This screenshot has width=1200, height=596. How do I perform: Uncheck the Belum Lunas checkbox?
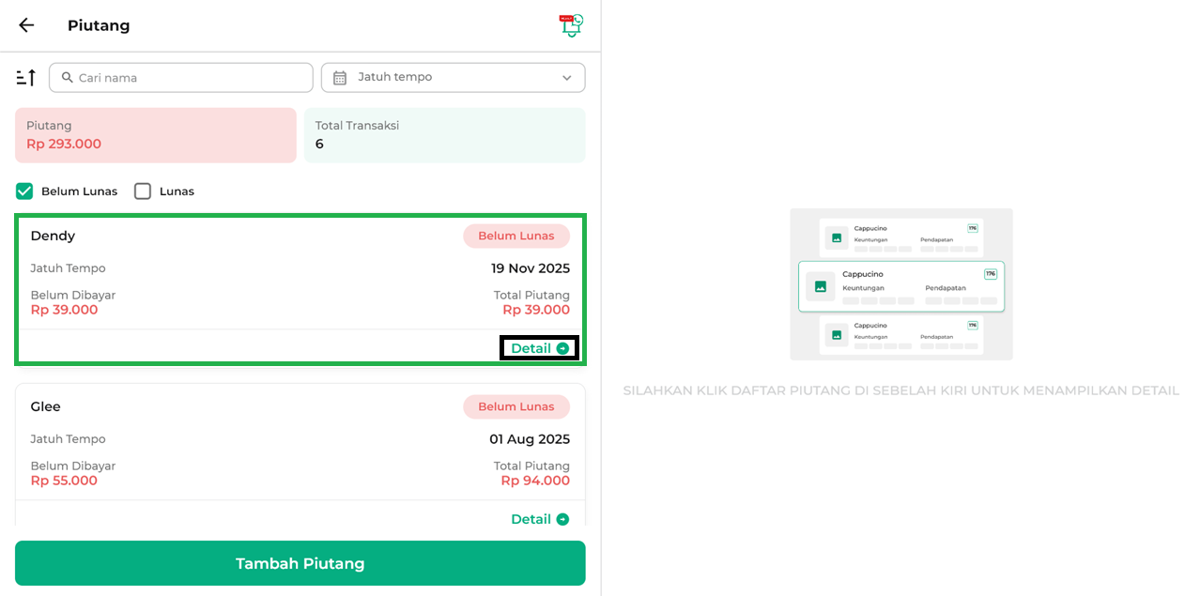click(24, 191)
